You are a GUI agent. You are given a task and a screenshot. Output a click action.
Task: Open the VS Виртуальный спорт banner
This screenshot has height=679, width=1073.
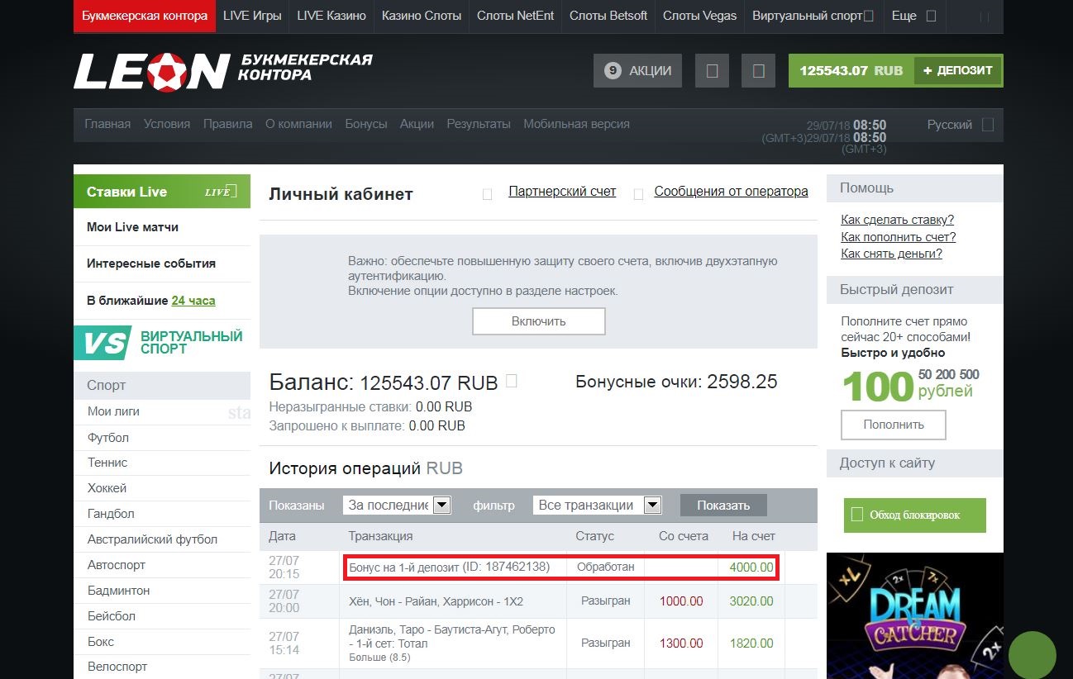(x=162, y=342)
